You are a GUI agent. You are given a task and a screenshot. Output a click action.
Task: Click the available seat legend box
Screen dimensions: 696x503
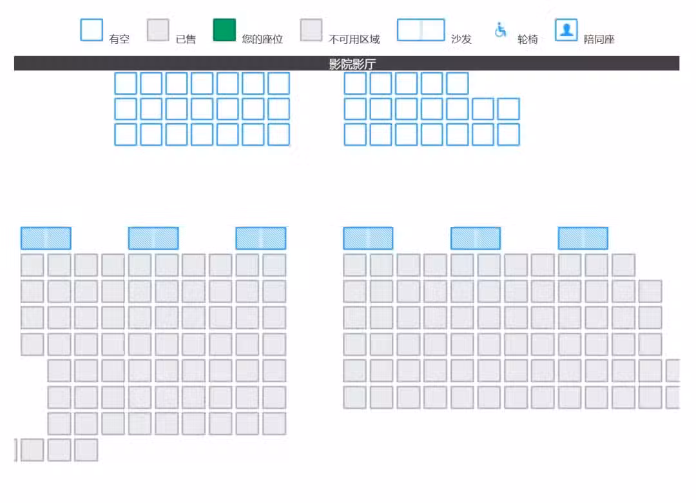(x=92, y=30)
